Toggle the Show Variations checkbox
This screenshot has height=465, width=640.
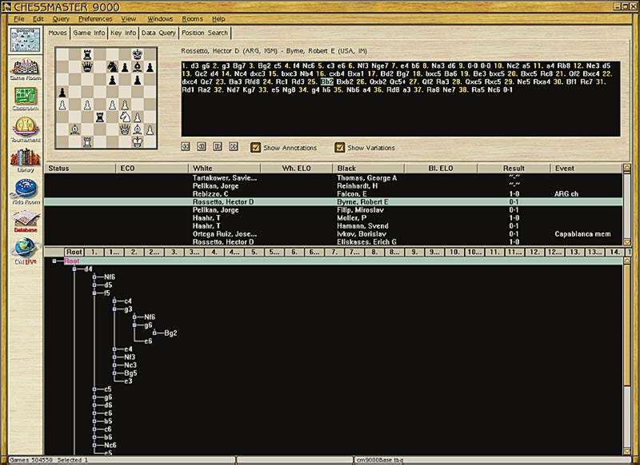pos(339,147)
